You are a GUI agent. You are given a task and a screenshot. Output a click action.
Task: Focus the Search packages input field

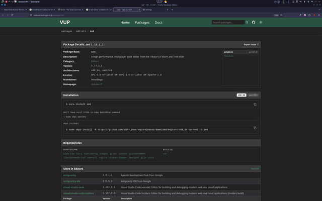tap(228, 22)
